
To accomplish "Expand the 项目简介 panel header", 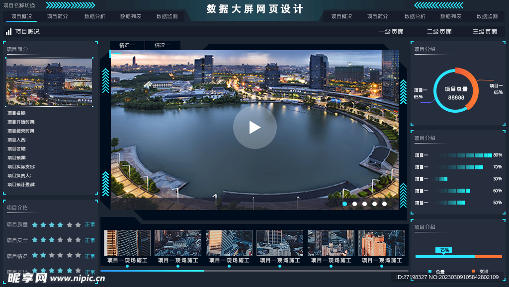I will (17, 49).
